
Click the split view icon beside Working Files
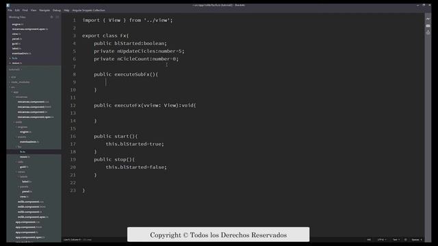click(57, 17)
